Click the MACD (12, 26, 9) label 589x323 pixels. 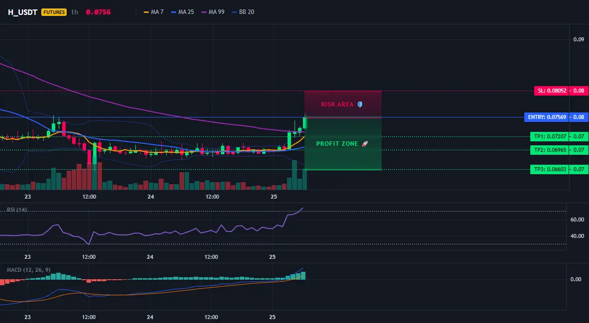pos(28,270)
